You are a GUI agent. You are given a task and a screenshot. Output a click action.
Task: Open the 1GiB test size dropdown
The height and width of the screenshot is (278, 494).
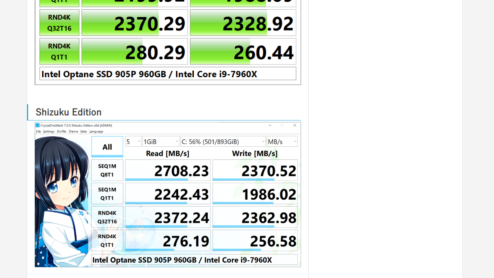click(161, 142)
